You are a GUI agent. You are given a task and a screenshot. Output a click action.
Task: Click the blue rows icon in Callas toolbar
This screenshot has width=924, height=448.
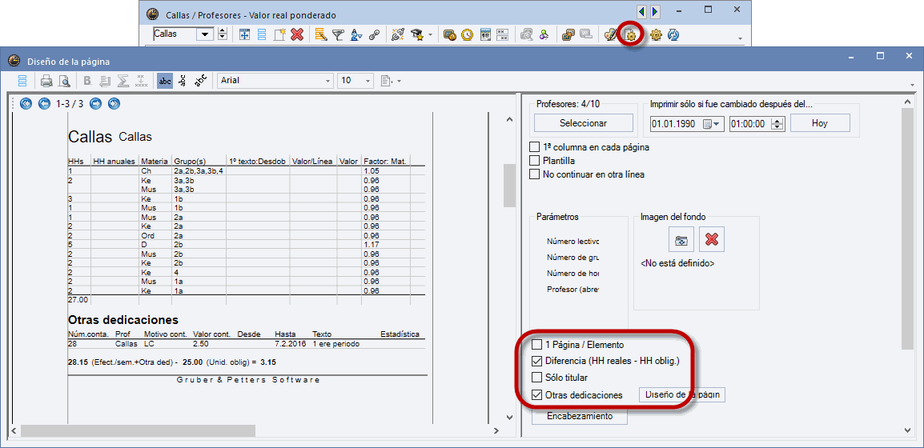point(262,34)
